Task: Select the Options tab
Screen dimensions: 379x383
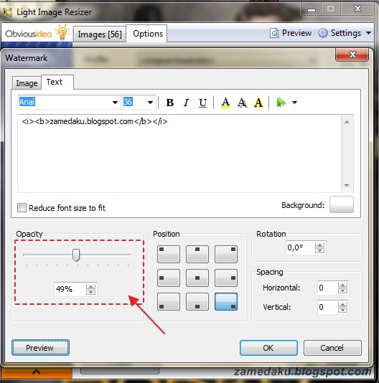Action: (147, 34)
